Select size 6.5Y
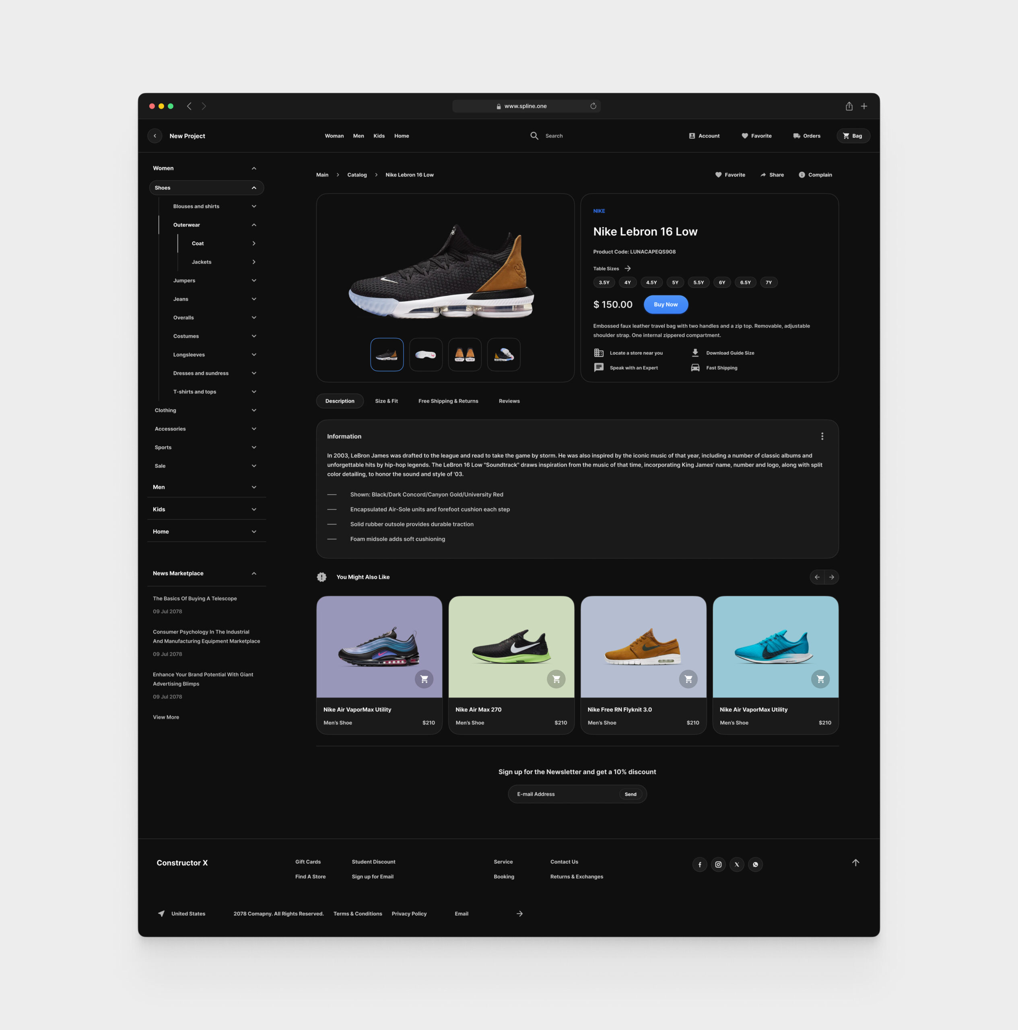This screenshot has width=1018, height=1030. (746, 282)
